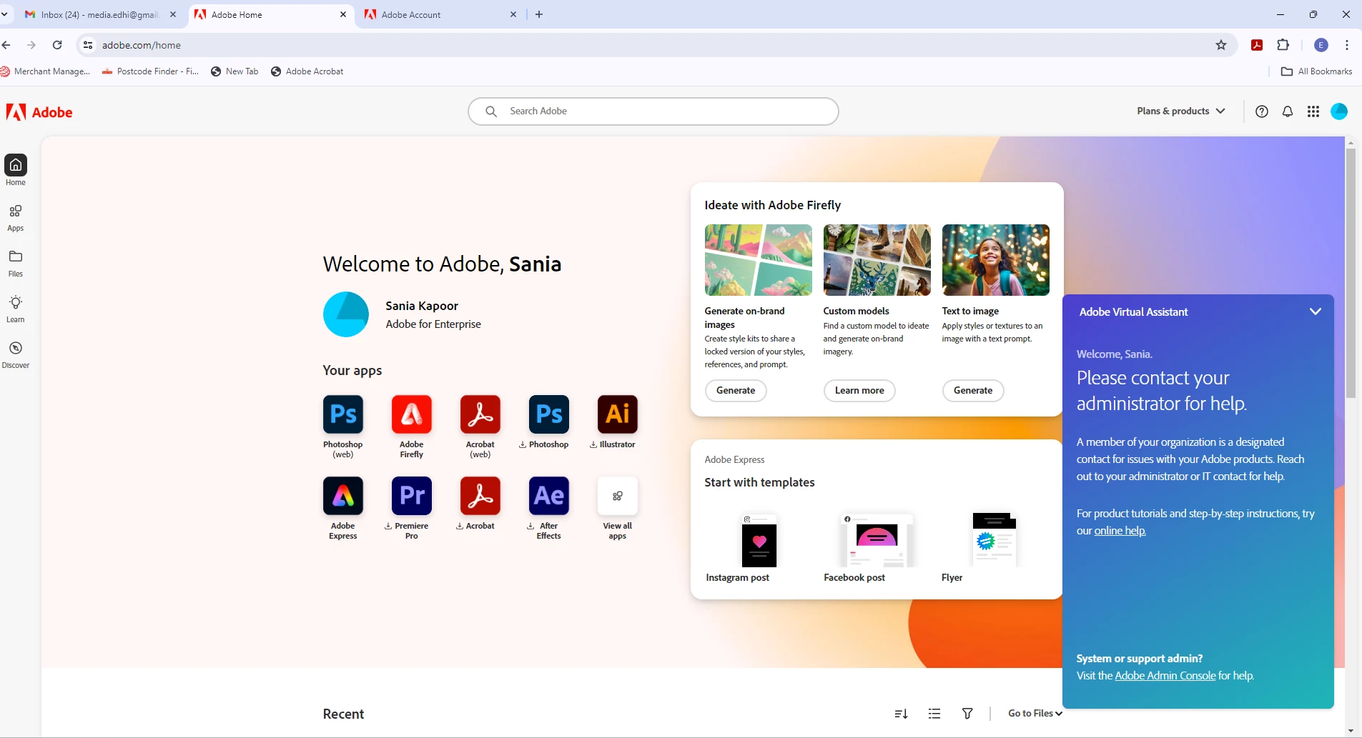This screenshot has height=738, width=1362.
Task: Select the Acrobat desktop app icon
Action: pyautogui.click(x=480, y=496)
